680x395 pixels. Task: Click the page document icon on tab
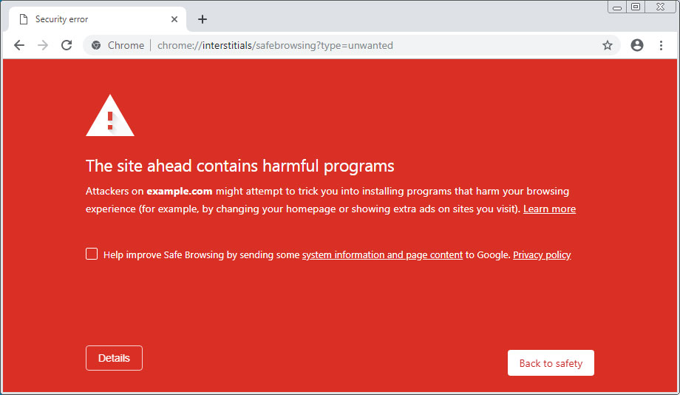pos(24,19)
